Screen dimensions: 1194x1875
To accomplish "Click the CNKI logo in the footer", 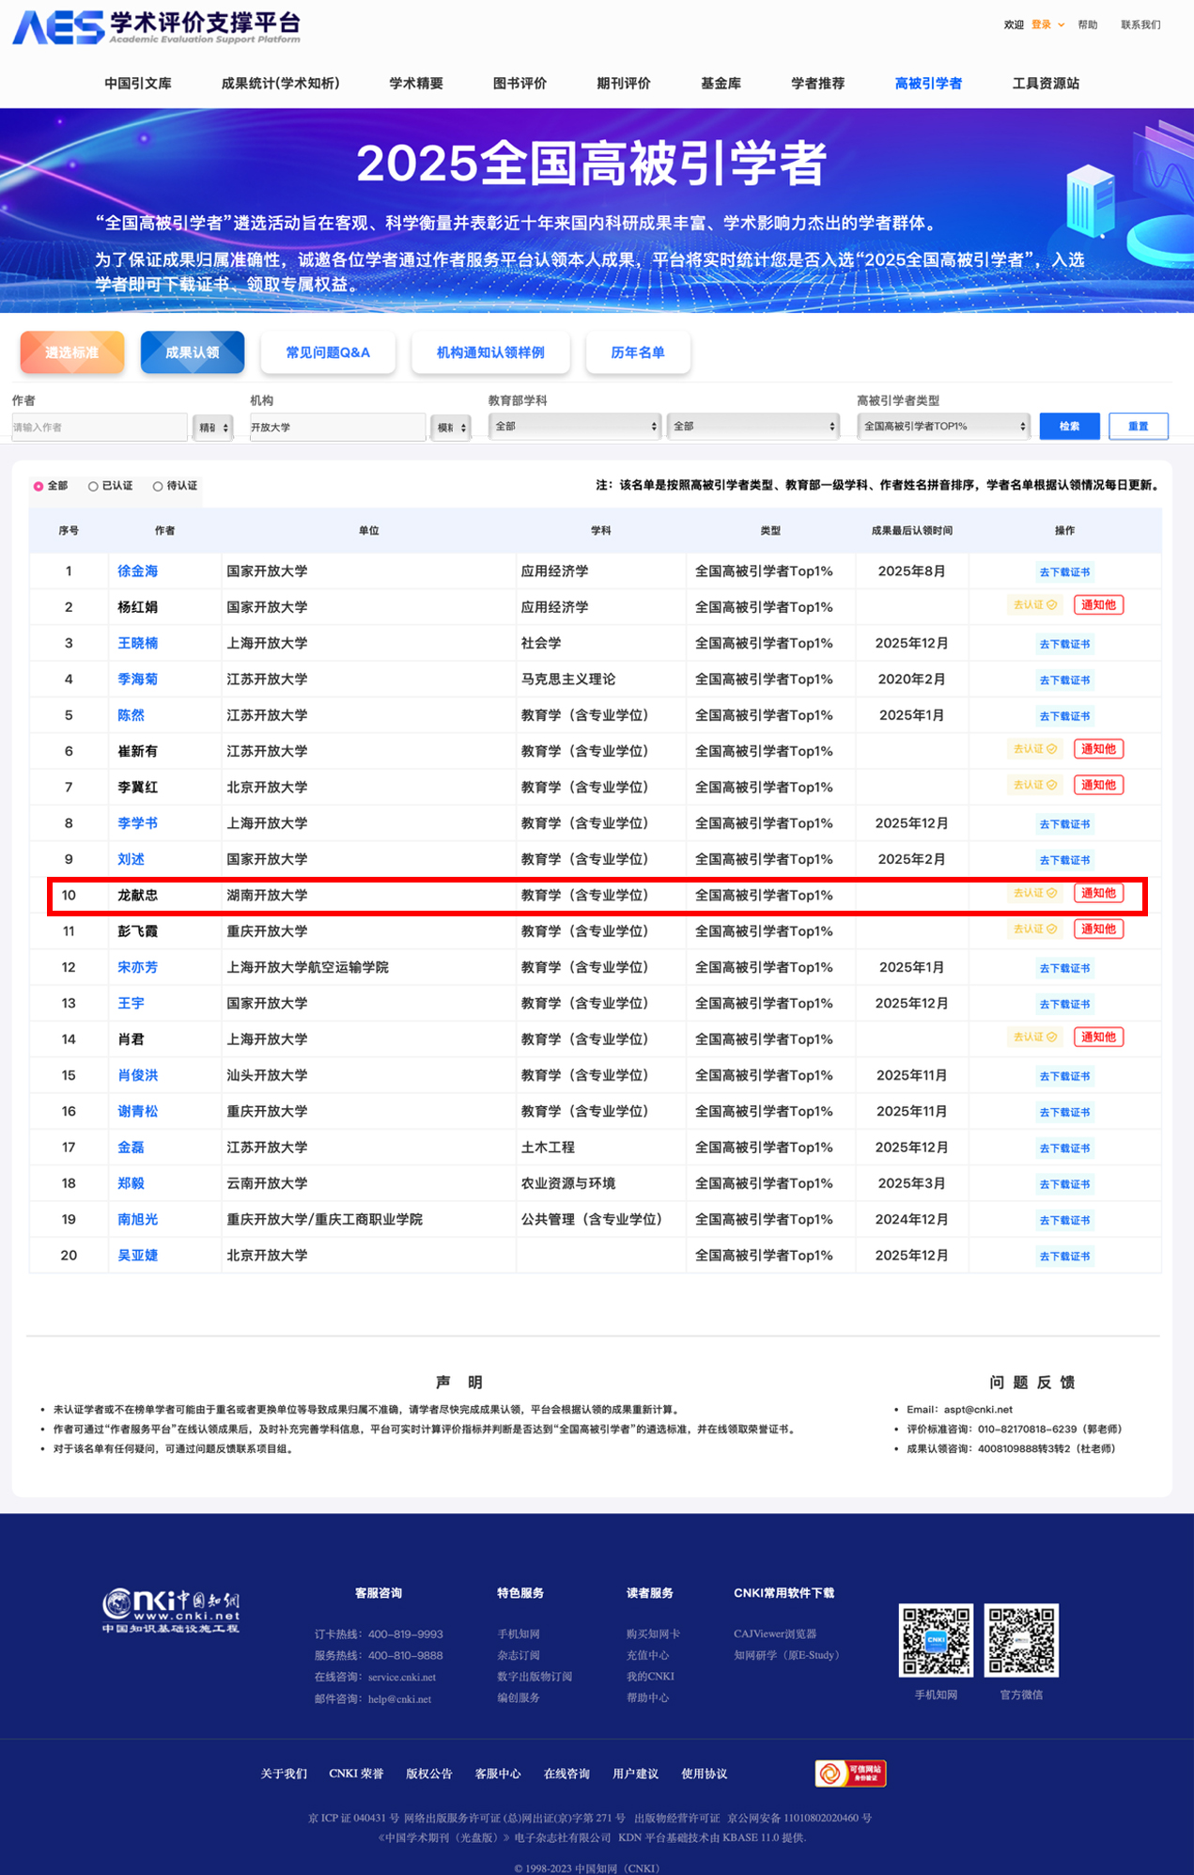I will pyautogui.click(x=171, y=1611).
